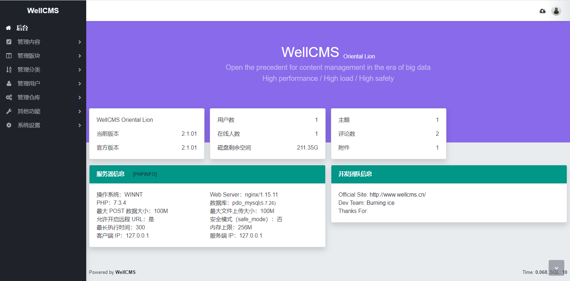The image size is (570, 281).
Task: Click the 官方版本 value 2.1.01
Action: (x=189, y=147)
